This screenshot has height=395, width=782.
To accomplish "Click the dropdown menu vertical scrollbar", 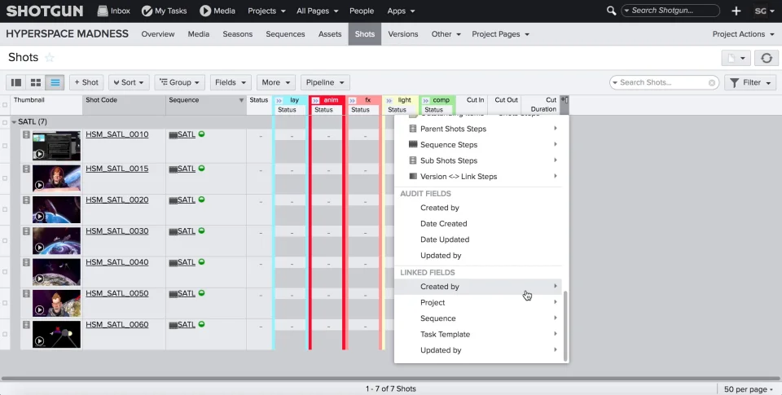I will [565, 326].
